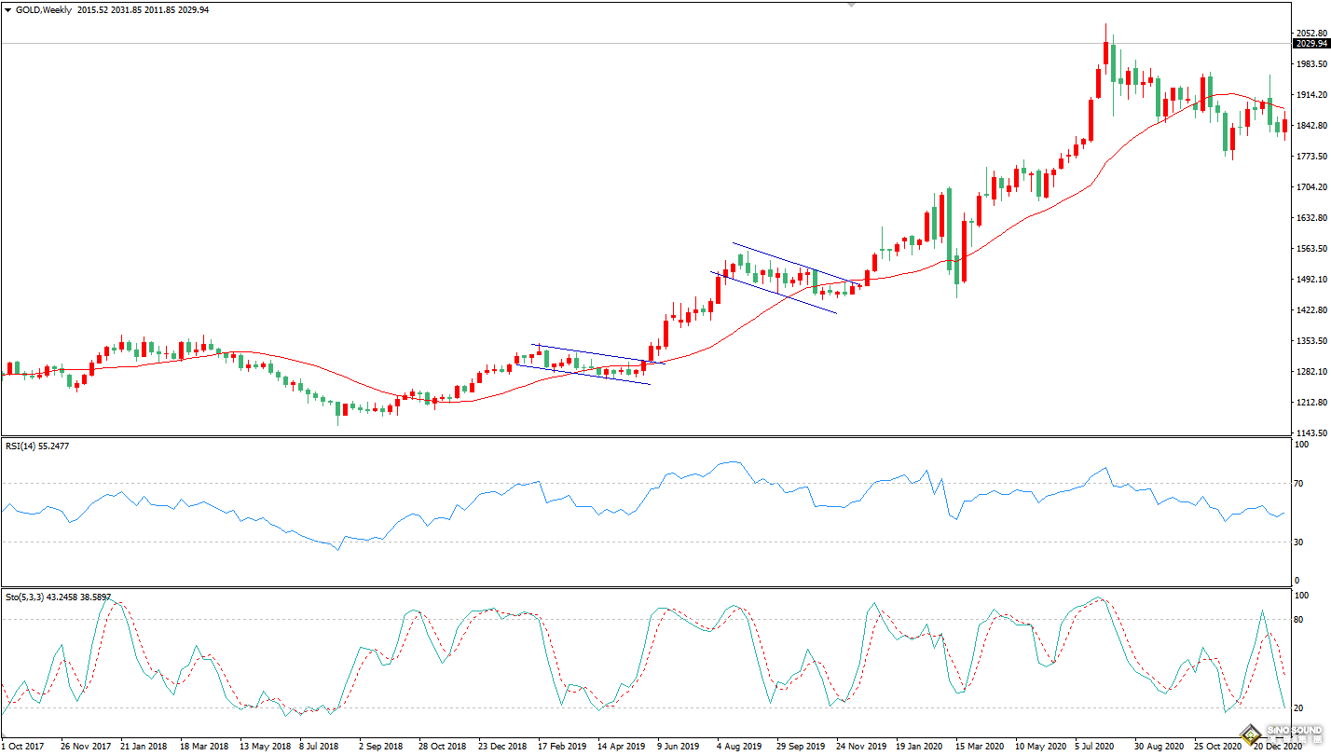
Task: Click the Stochastic 80 level axis label
Action: pos(1299,619)
